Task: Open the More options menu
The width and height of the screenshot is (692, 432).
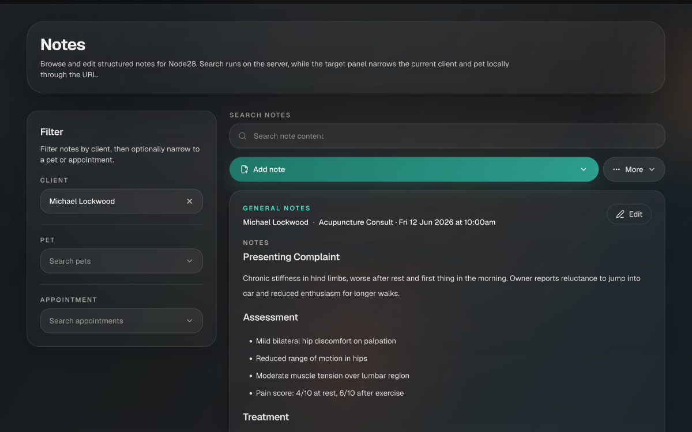Action: (x=634, y=169)
